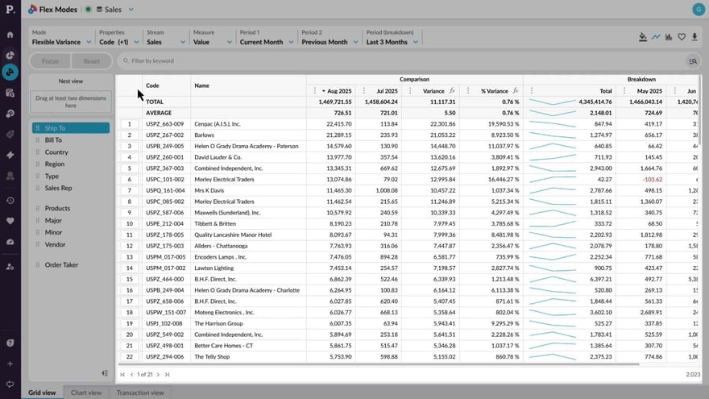Click the download icon in top toolbar
Image resolution: width=709 pixels, height=399 pixels.
coord(694,36)
